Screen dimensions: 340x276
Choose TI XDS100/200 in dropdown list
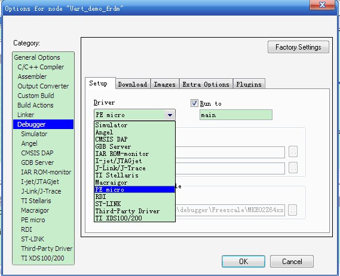pyautogui.click(x=134, y=218)
